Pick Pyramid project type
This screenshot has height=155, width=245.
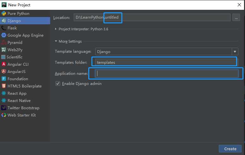25,42
